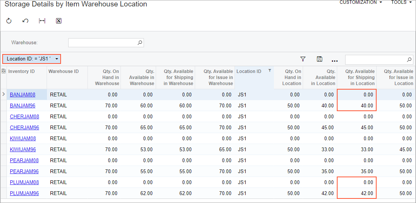Export the grid to Excel

click(x=58, y=21)
